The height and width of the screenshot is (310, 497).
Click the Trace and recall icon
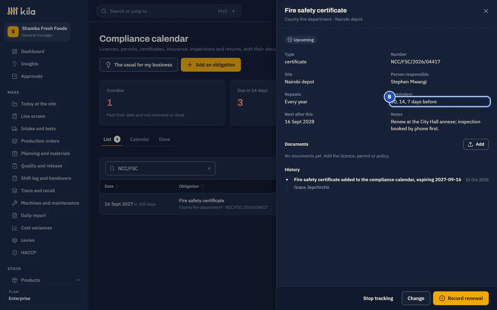tap(14, 191)
